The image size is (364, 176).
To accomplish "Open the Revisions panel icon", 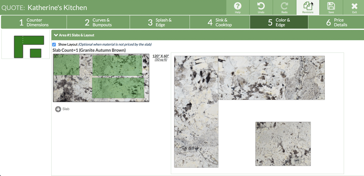I will click(x=308, y=7).
